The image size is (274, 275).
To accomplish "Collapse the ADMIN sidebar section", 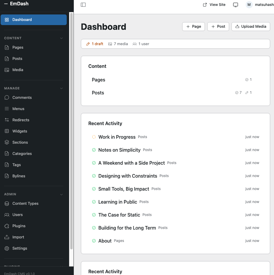I will tap(61, 194).
